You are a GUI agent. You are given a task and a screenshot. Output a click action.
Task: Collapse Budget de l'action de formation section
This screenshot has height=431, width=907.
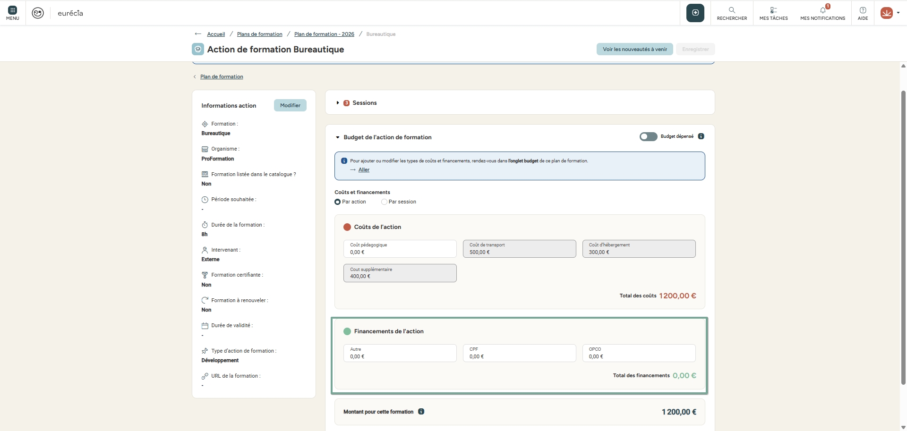(x=338, y=137)
